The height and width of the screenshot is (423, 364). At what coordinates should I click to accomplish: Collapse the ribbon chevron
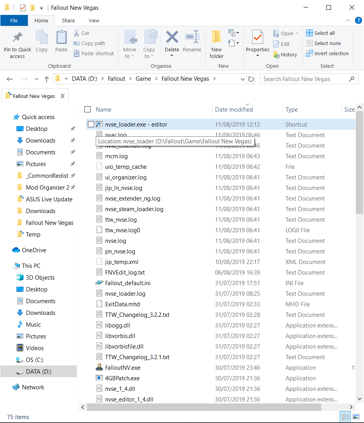pos(348,20)
